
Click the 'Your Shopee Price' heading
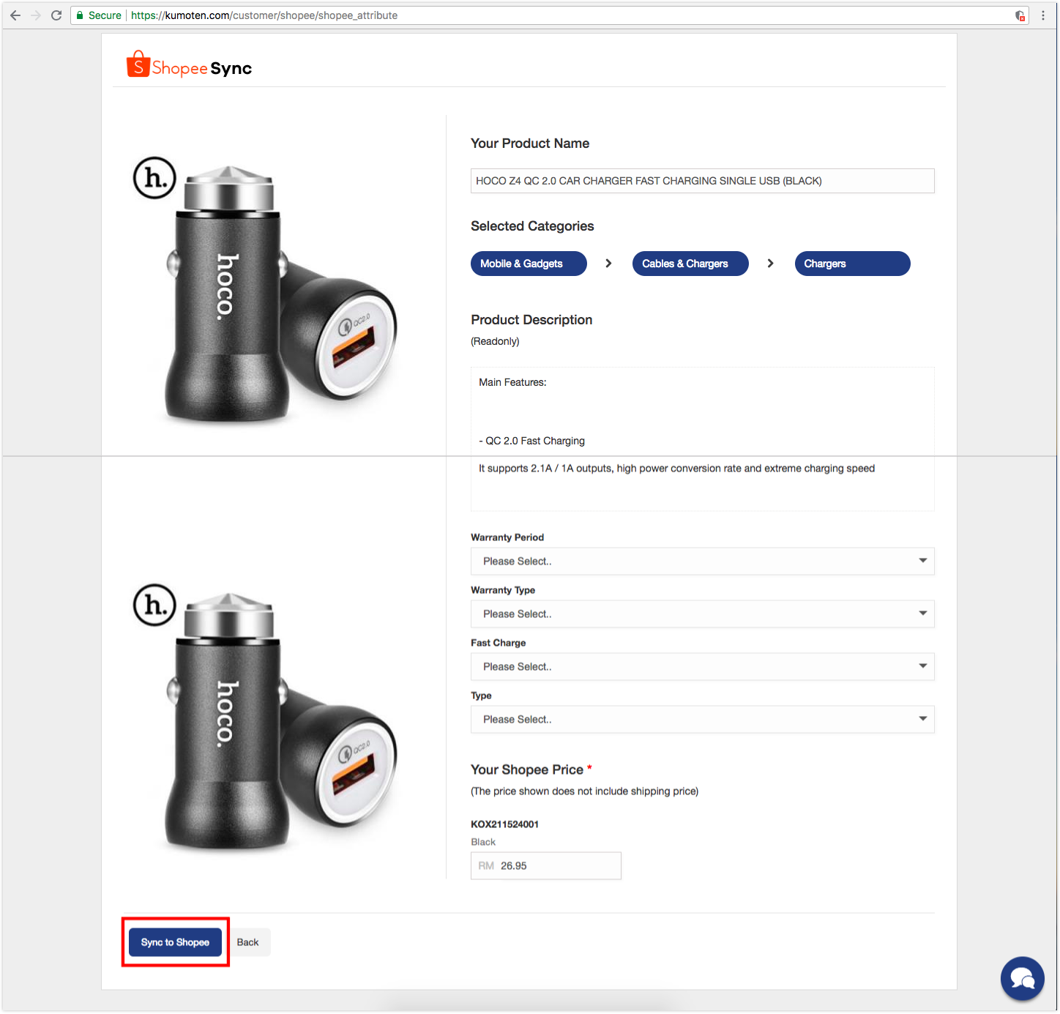click(527, 769)
